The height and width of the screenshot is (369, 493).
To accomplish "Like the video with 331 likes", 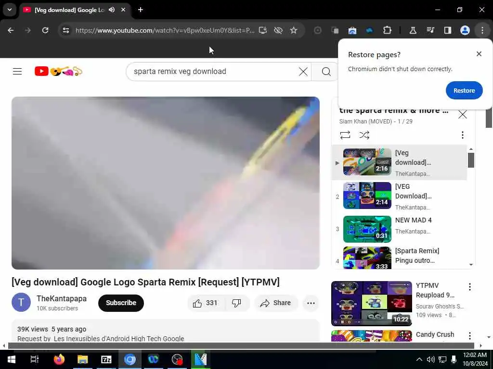I will [206, 303].
